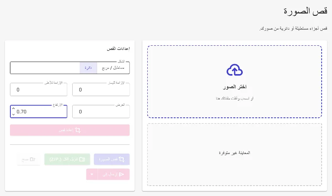Click the إرسال إلى send button
332x196 pixels.
[113, 174]
